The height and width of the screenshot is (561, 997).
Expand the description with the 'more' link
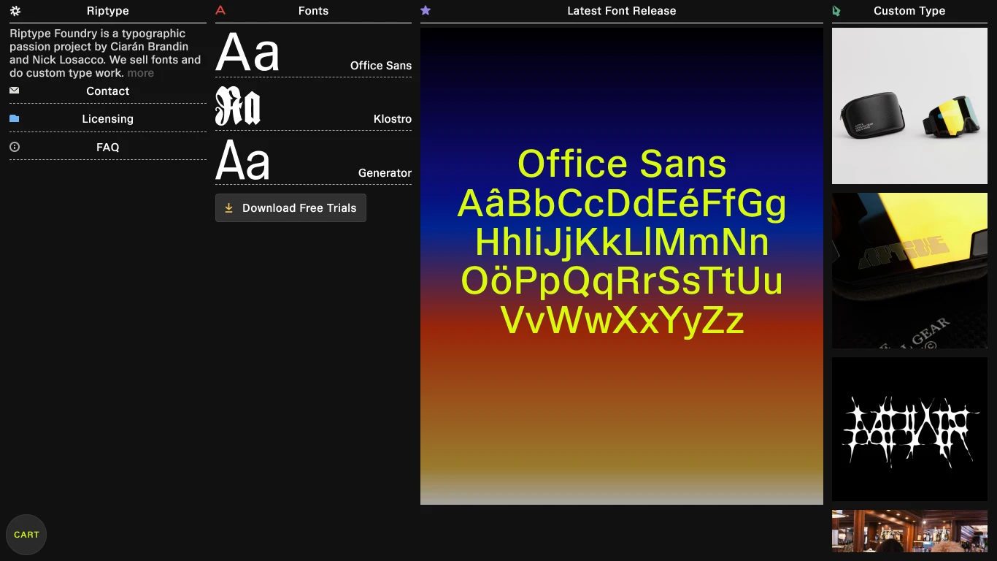click(141, 73)
